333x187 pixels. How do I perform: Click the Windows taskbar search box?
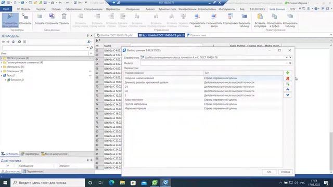[47, 182]
